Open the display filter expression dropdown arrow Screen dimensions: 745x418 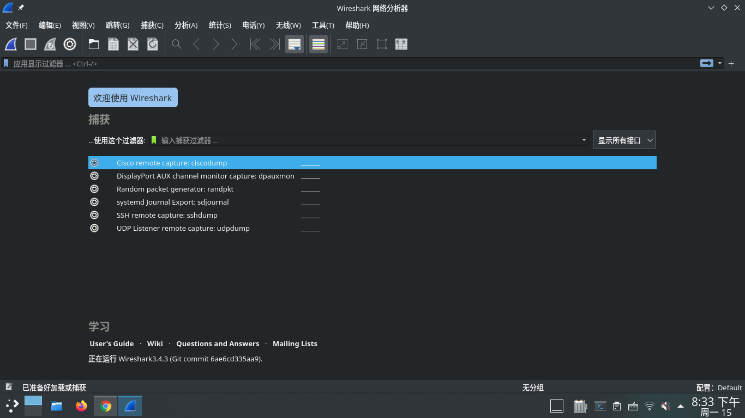719,64
